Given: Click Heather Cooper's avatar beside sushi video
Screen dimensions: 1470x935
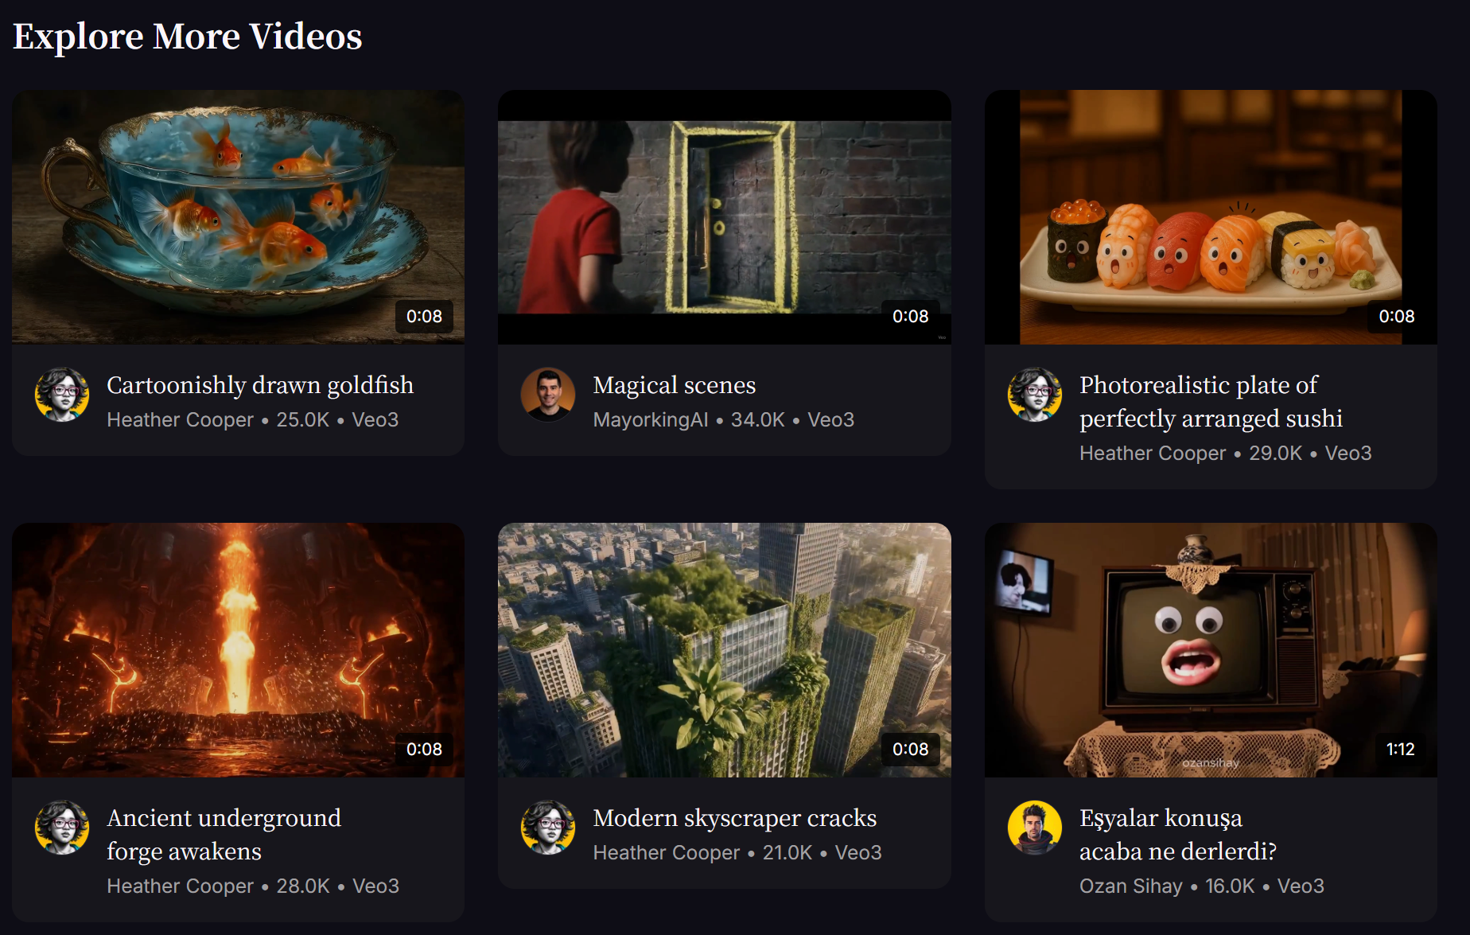Looking at the screenshot, I should (1035, 395).
